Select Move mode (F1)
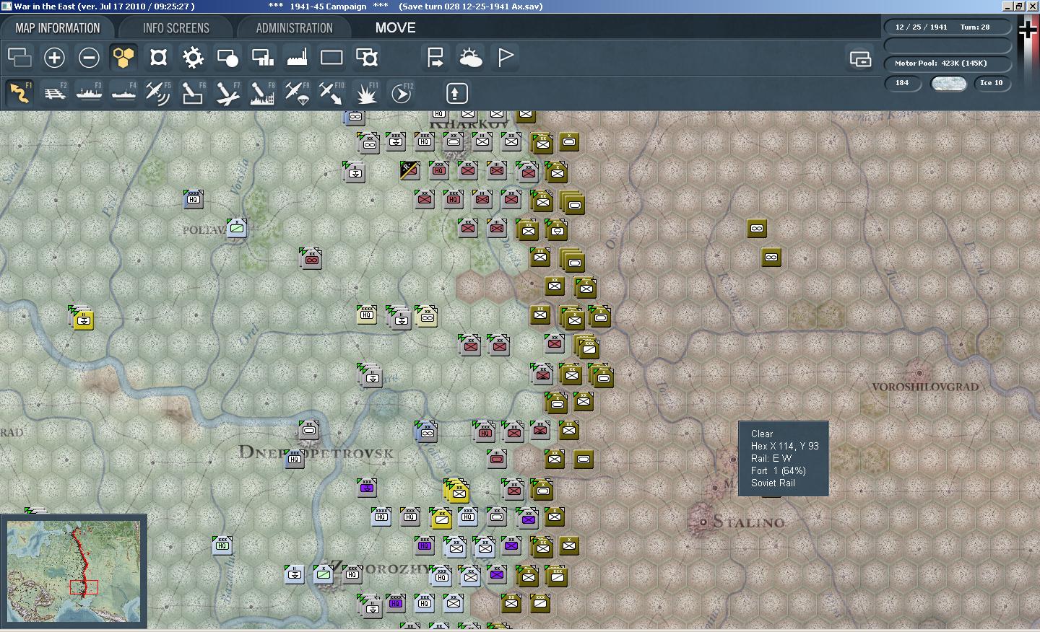Image resolution: width=1040 pixels, height=632 pixels. point(19,93)
